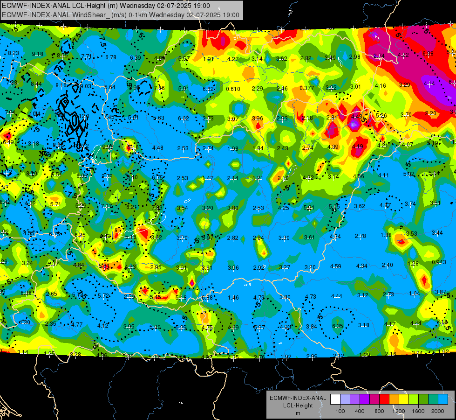
Task: Select the magenta legend swatch
Action: click(374, 399)
